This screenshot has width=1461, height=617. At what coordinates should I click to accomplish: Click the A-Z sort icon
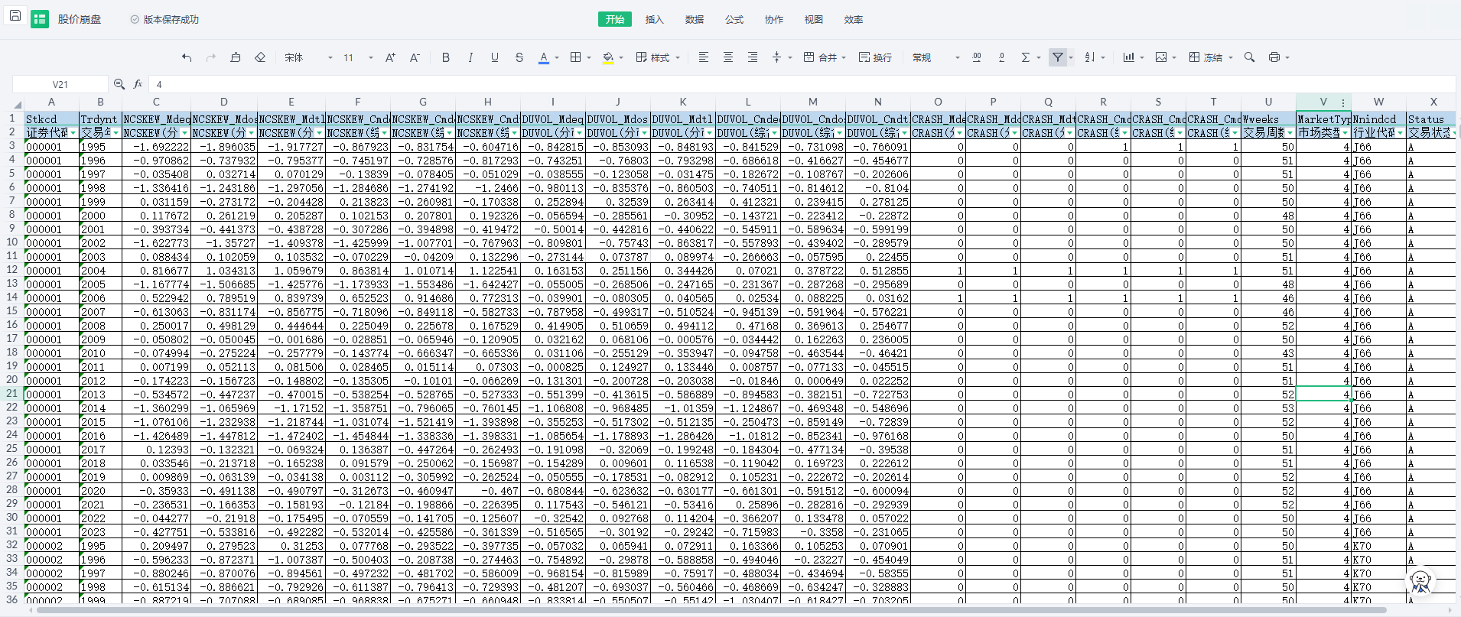pyautogui.click(x=1090, y=57)
